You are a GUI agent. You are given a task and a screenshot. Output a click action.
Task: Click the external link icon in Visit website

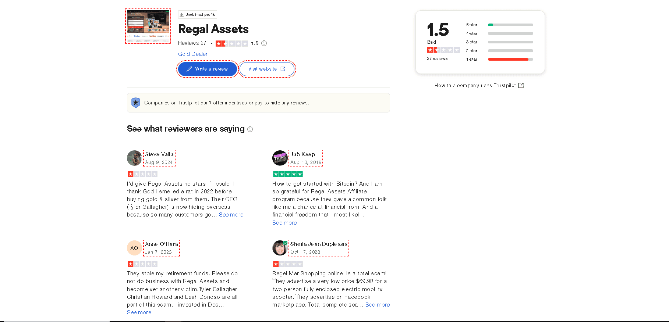click(283, 69)
